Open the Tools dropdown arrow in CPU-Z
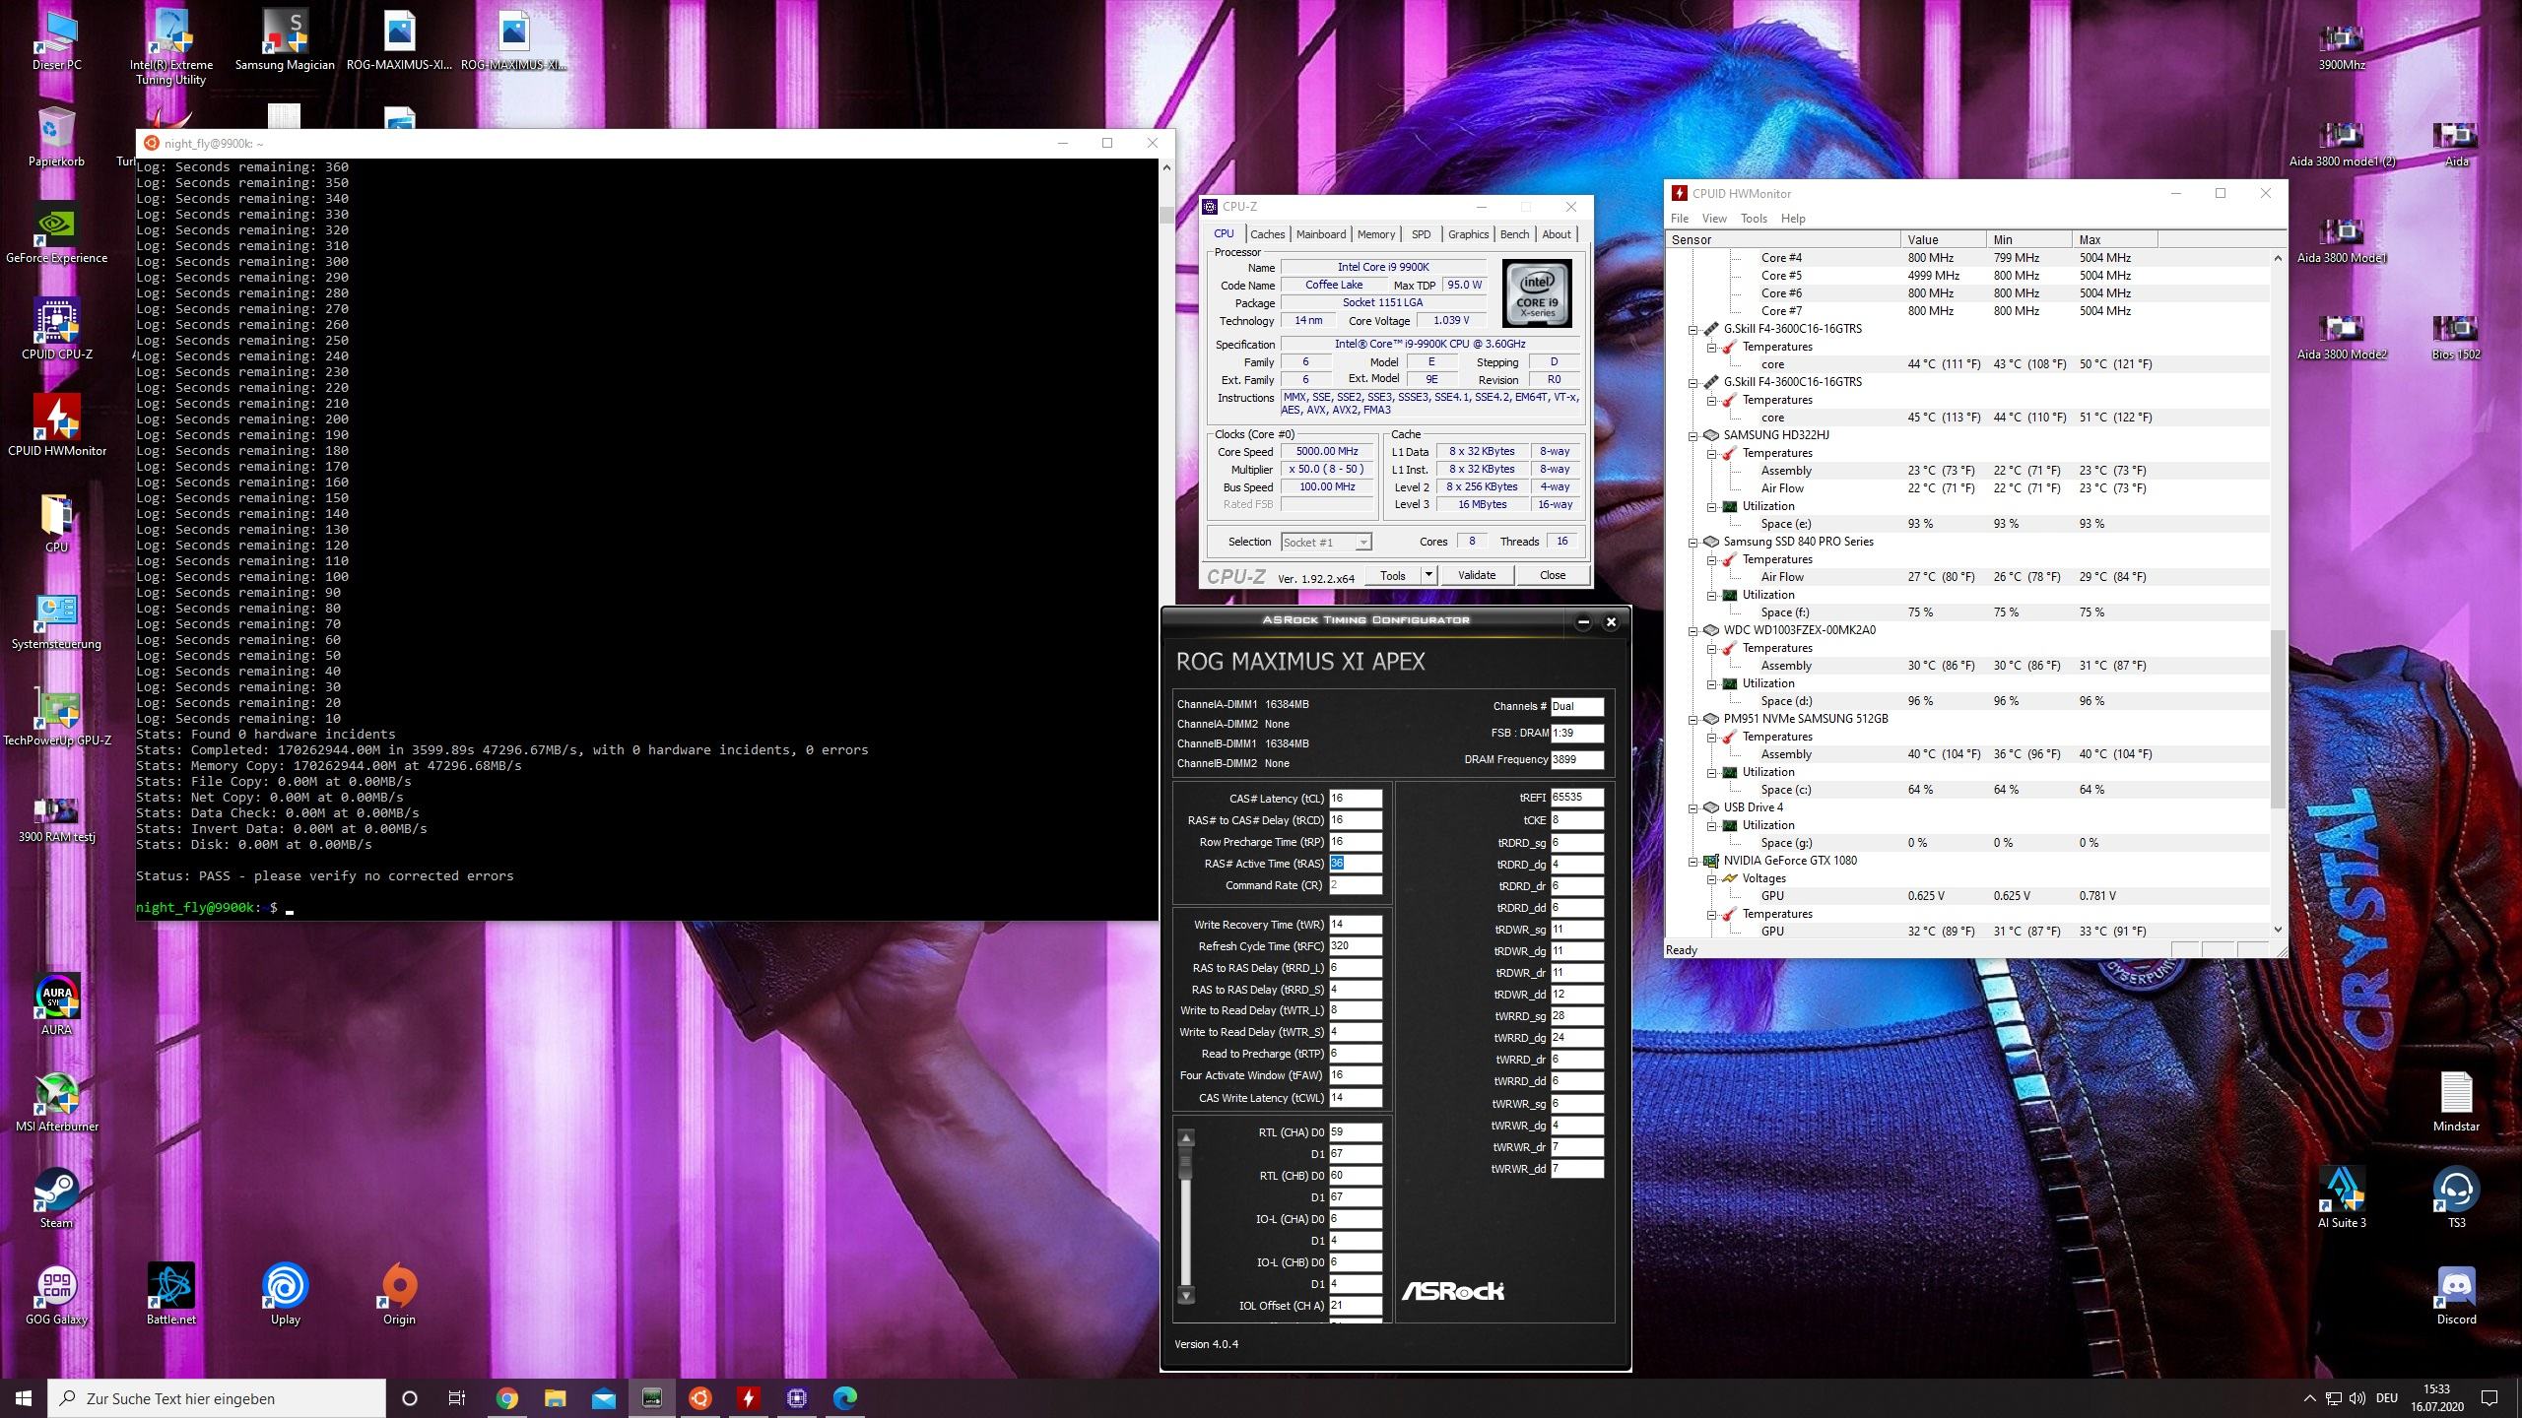Screen dimensions: 2522x1418 point(1428,576)
